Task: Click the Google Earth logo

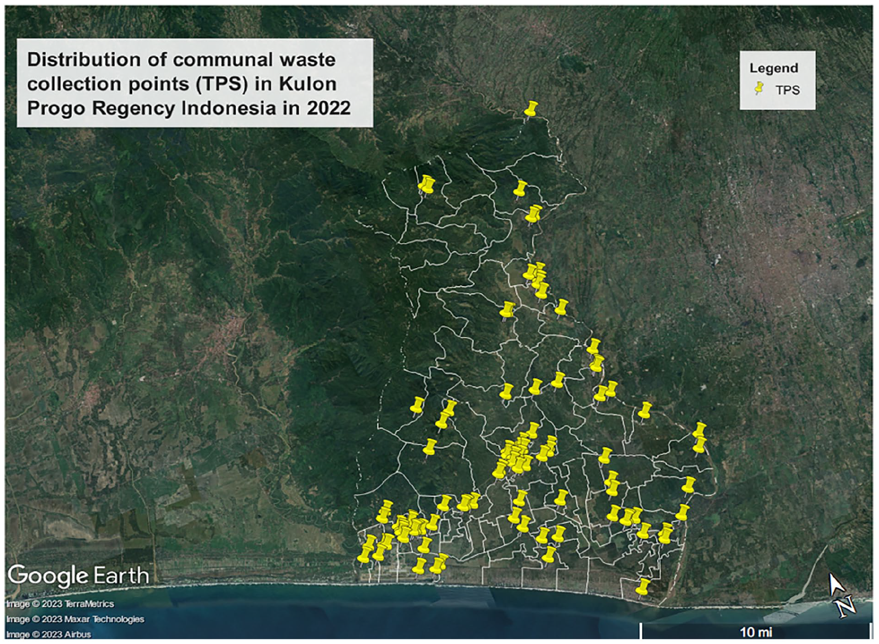Action: (78, 576)
